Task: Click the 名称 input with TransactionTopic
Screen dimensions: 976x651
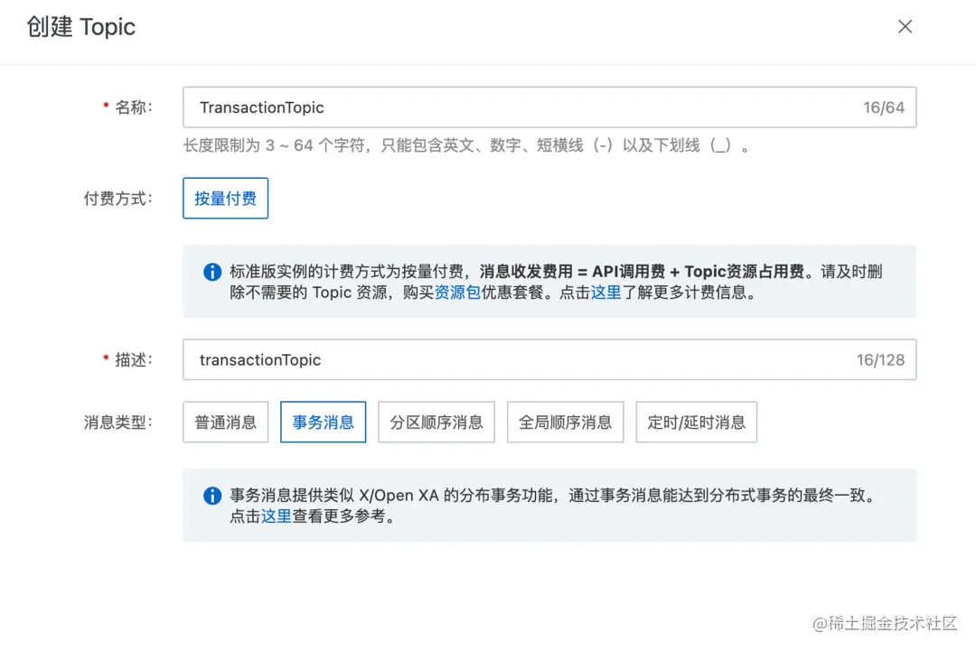Action: point(549,107)
